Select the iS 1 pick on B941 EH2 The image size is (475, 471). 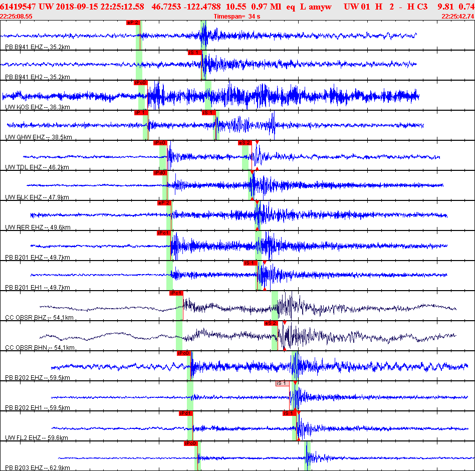(194, 53)
